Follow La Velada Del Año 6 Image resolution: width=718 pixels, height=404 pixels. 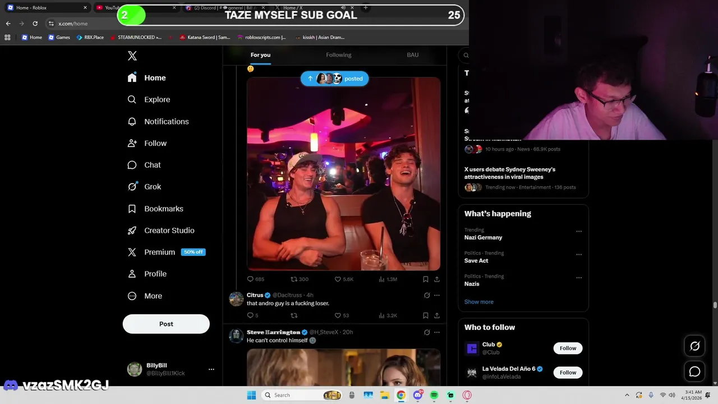coord(568,373)
